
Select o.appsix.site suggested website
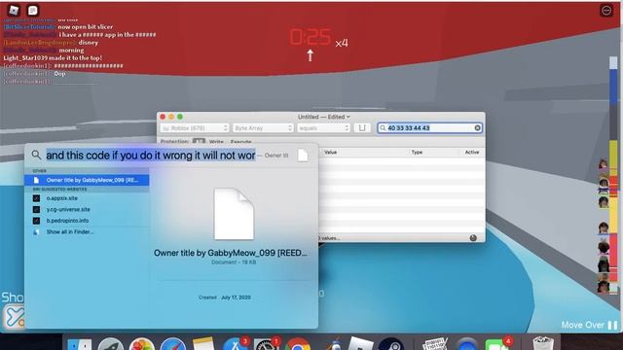click(87, 198)
